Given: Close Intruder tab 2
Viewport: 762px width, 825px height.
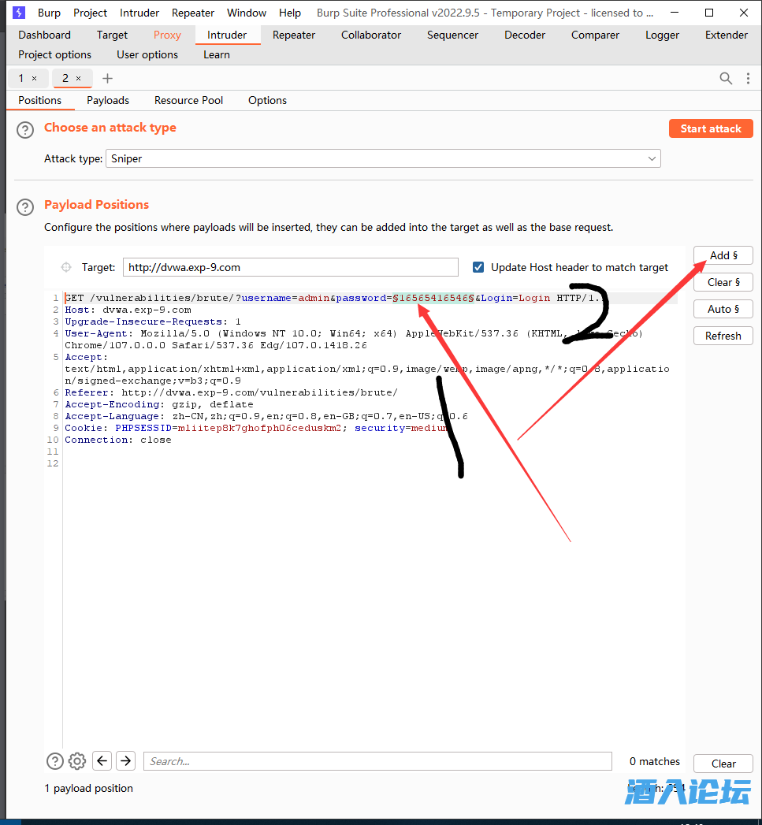Looking at the screenshot, I should pyautogui.click(x=79, y=78).
